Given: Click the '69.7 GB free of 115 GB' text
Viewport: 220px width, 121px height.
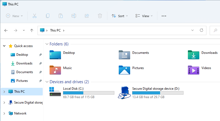Looking at the screenshot, I should point(79,97).
